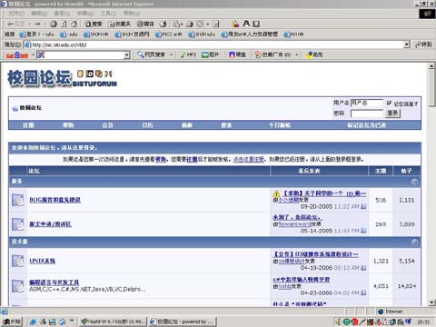Screen dimensions: 436x327
Task: Click the page vertical scrollbar down arrow
Action: point(431,302)
